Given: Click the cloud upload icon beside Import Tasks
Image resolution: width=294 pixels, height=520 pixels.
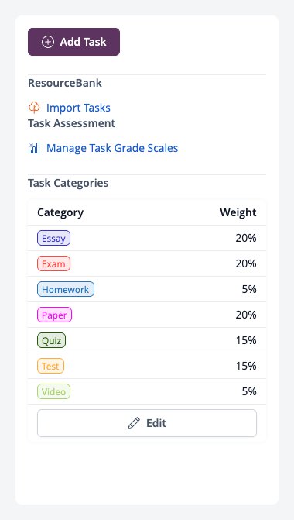Looking at the screenshot, I should (34, 108).
